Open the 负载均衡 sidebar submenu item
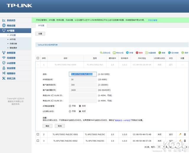The image size is (189, 153). point(13,44)
